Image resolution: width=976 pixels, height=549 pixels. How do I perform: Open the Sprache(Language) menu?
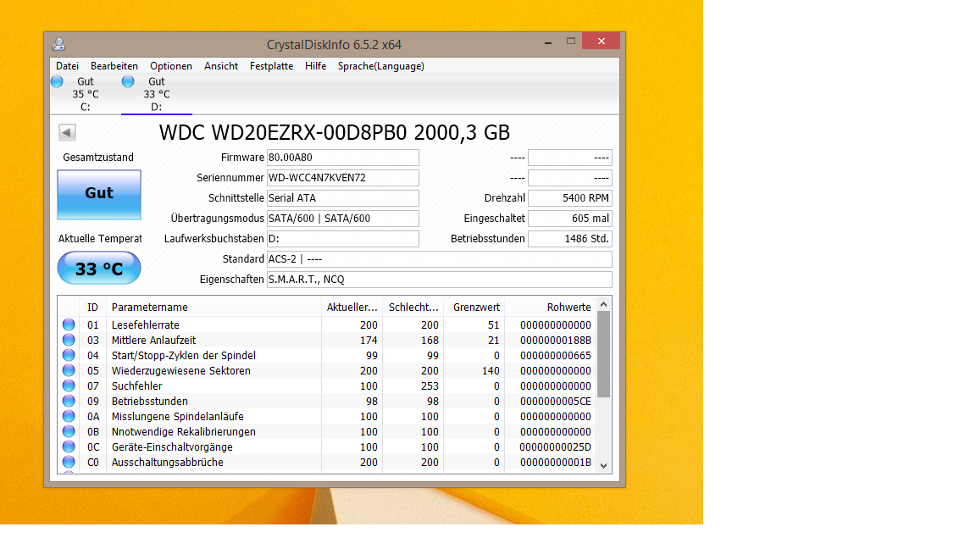(x=381, y=66)
